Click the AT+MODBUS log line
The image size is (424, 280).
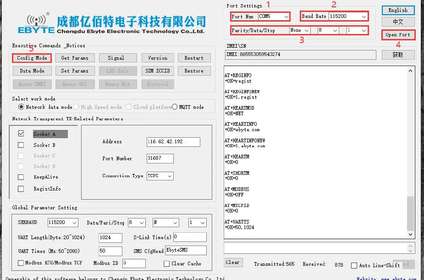click(x=237, y=189)
